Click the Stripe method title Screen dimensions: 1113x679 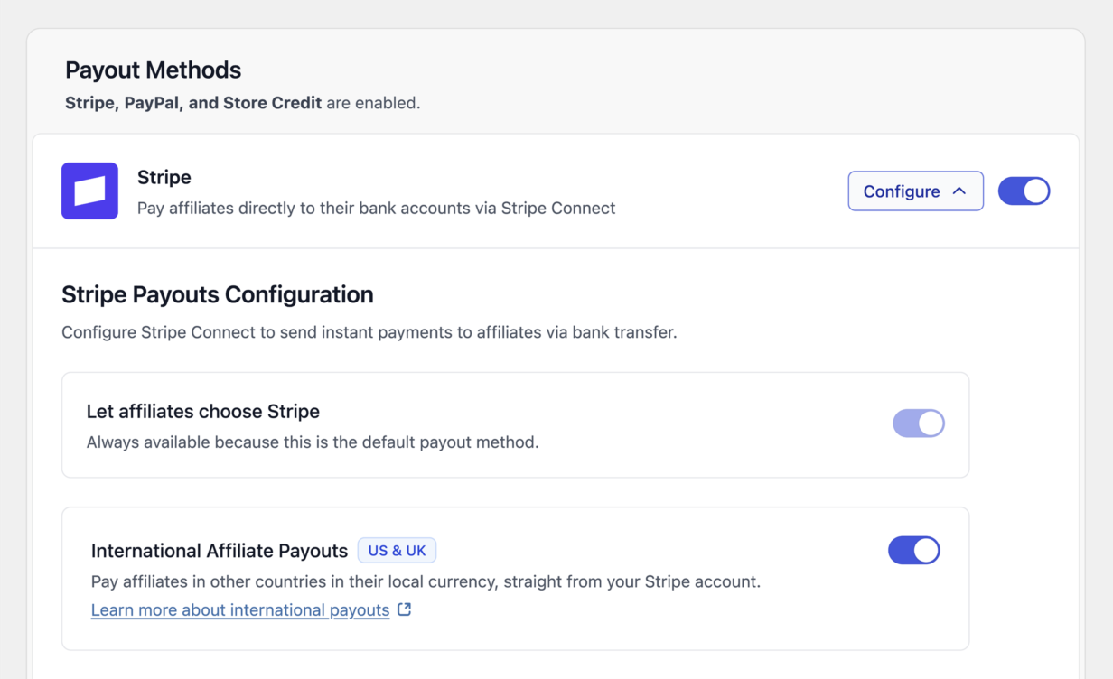tap(164, 178)
